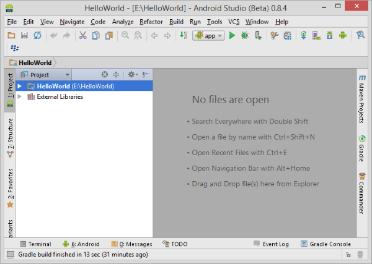Toggle the 2: Favorites side tab
The height and width of the screenshot is (264, 372).
10,188
